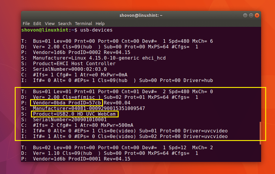The width and height of the screenshot is (275, 174).
Task: Click the window title shovon@linuxhint: ~
Action: 141,15
